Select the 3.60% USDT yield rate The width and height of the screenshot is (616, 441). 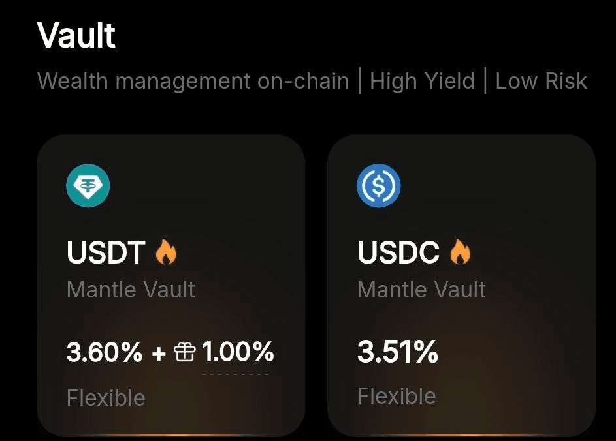click(x=105, y=353)
